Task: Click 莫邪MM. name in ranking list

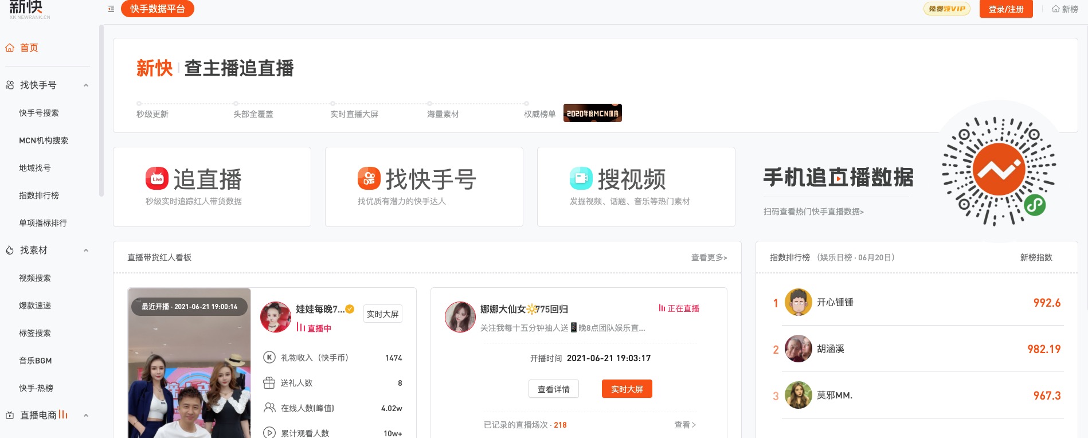Action: (835, 395)
